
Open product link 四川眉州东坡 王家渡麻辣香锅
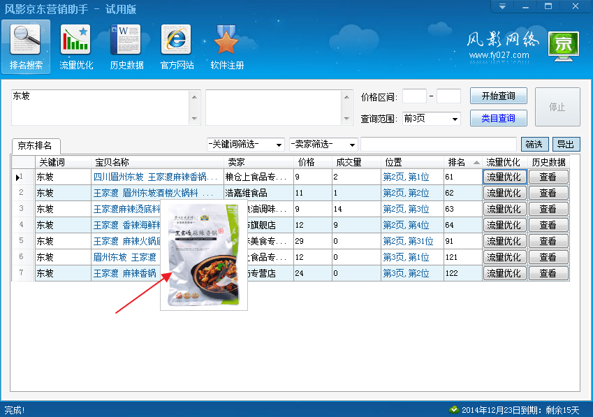[x=156, y=177]
